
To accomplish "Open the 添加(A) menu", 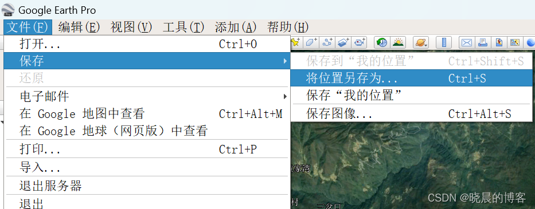I will pyautogui.click(x=236, y=27).
